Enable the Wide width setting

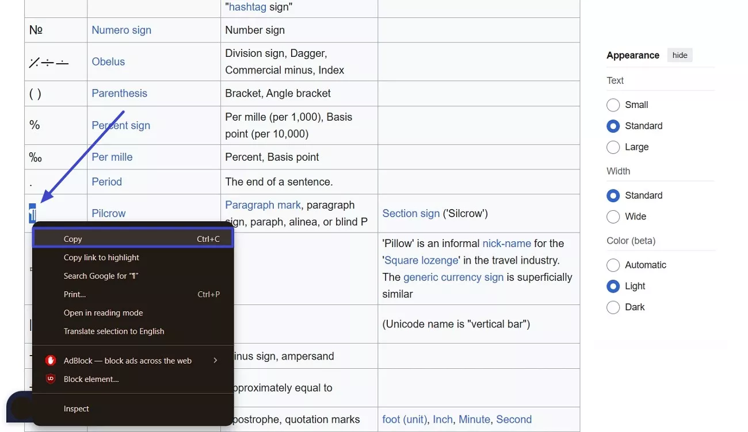click(x=613, y=217)
